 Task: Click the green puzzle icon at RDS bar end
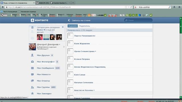[151, 15]
